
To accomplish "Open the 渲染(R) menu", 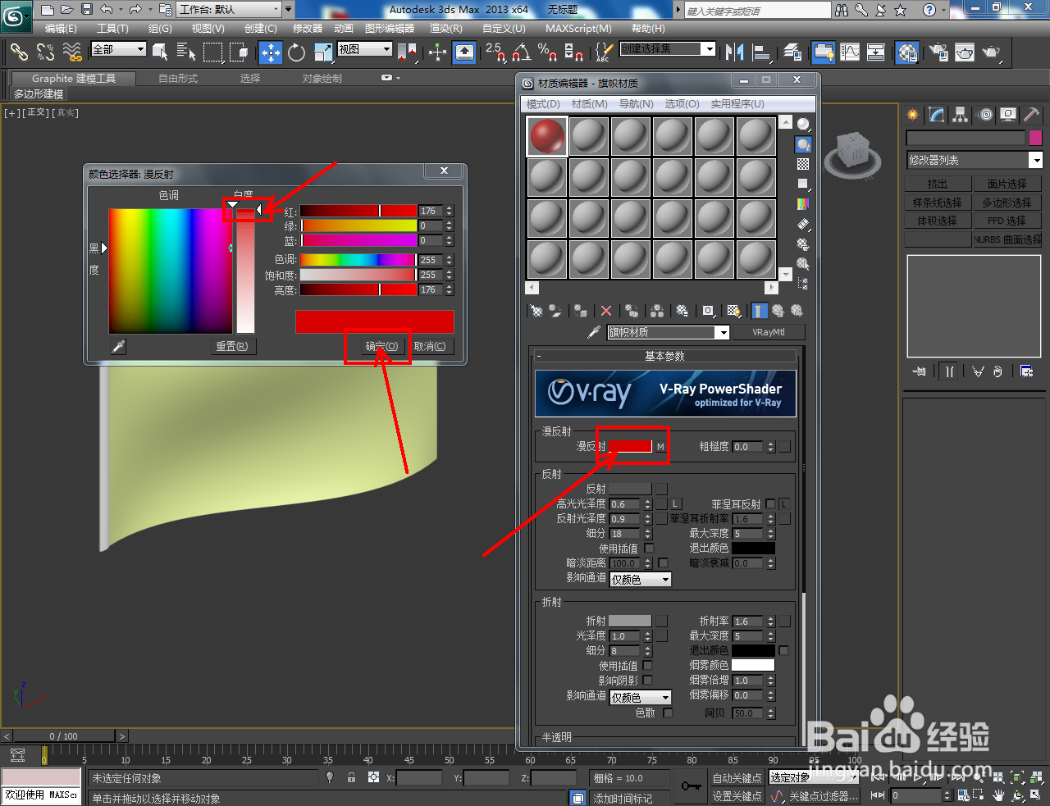I will pyautogui.click(x=446, y=29).
